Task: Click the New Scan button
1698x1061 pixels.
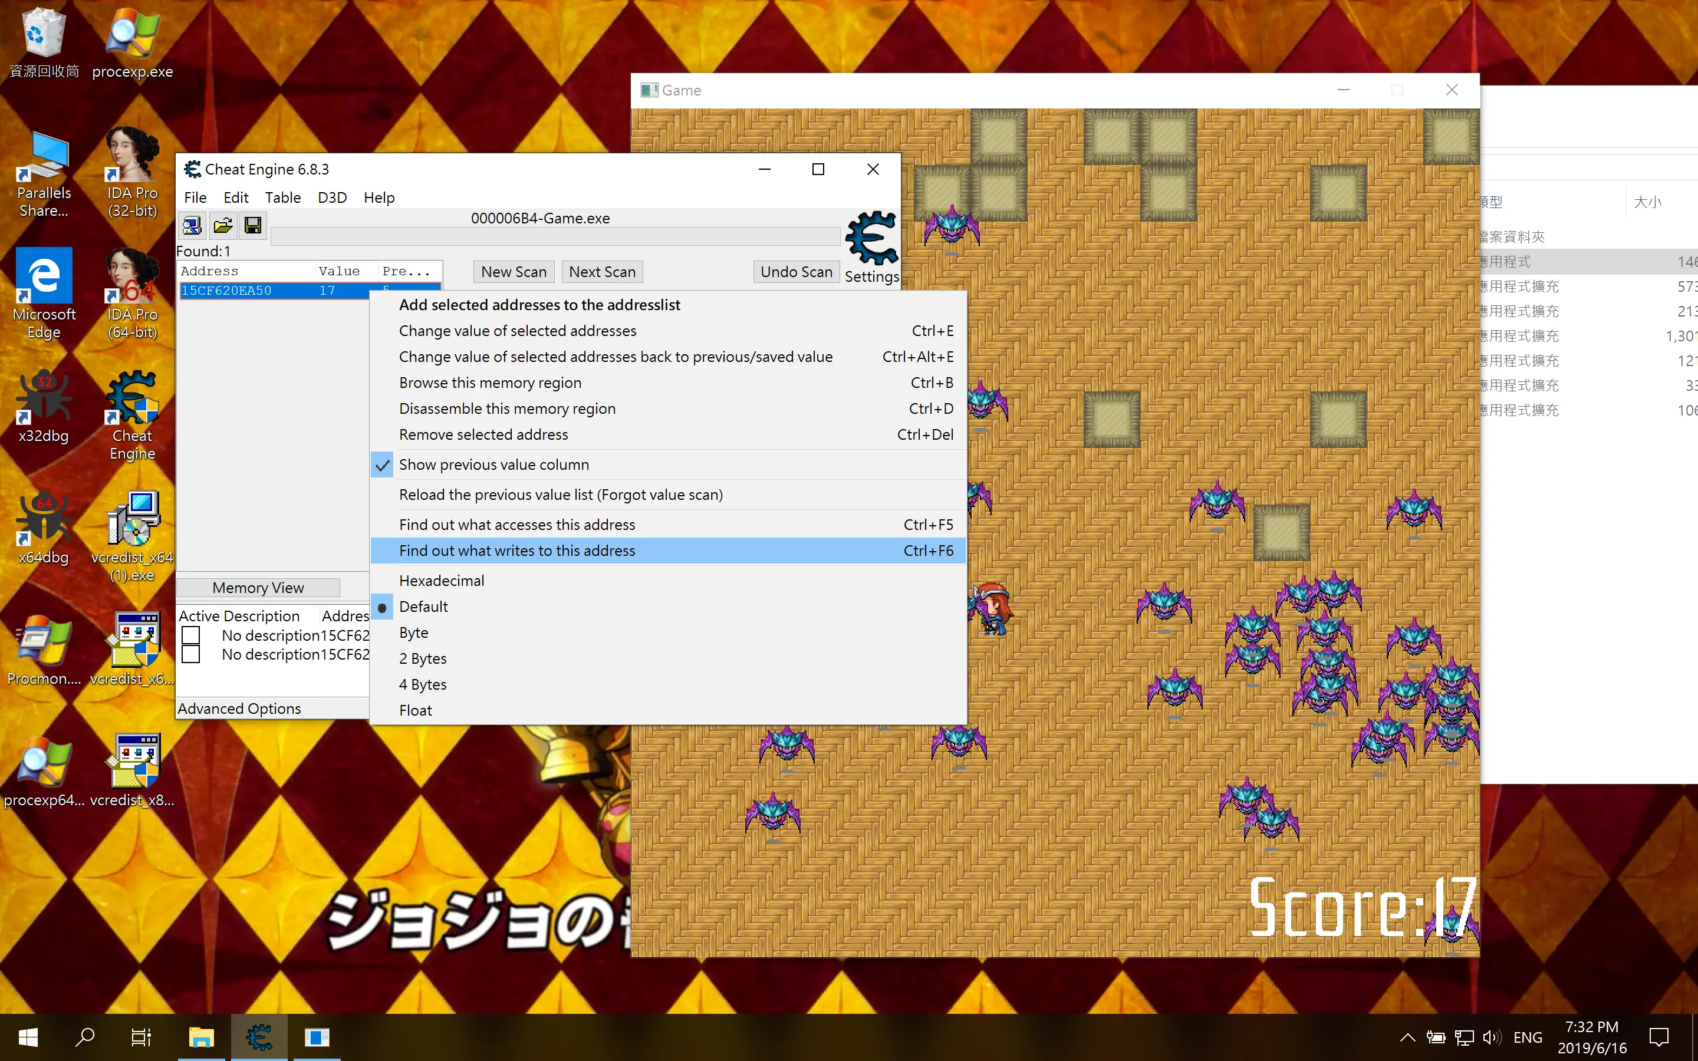Action: coord(514,272)
